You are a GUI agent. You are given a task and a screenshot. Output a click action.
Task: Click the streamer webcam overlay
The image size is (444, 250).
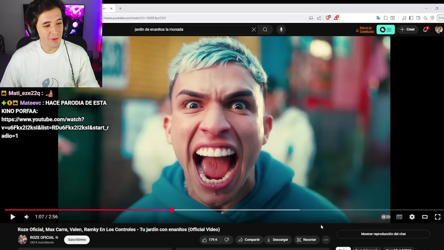tap(51, 43)
